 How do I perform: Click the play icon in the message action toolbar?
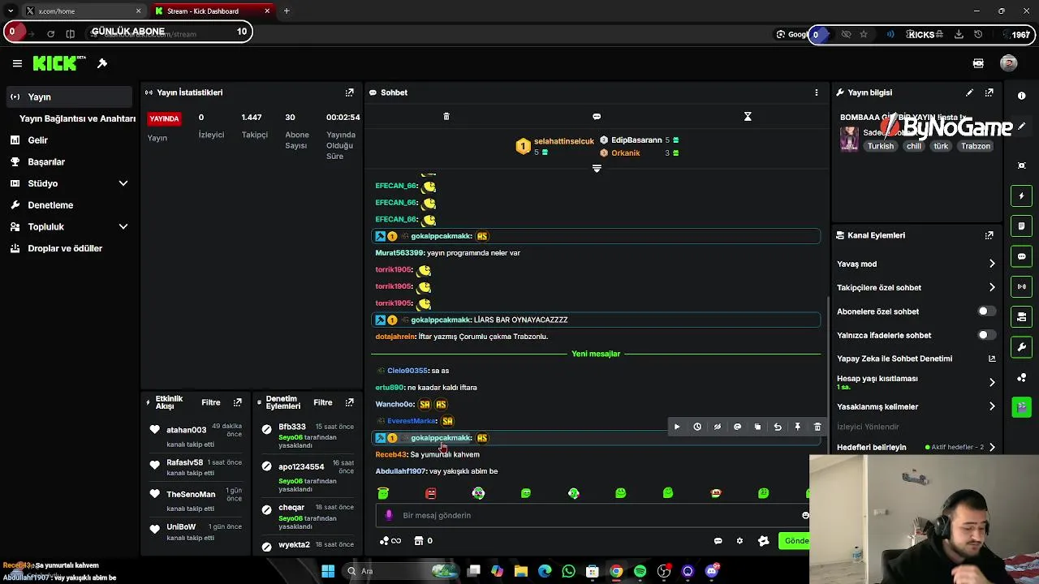point(677,427)
